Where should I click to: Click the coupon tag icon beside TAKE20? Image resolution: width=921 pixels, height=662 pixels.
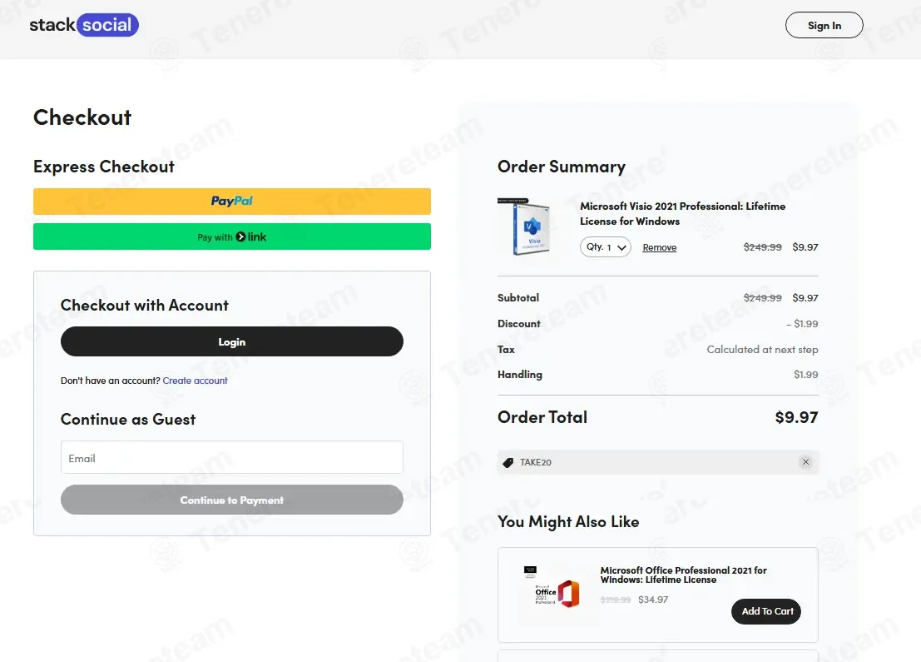[508, 463]
